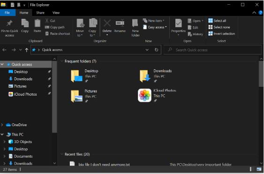Click the Rename icon

tap(120, 23)
